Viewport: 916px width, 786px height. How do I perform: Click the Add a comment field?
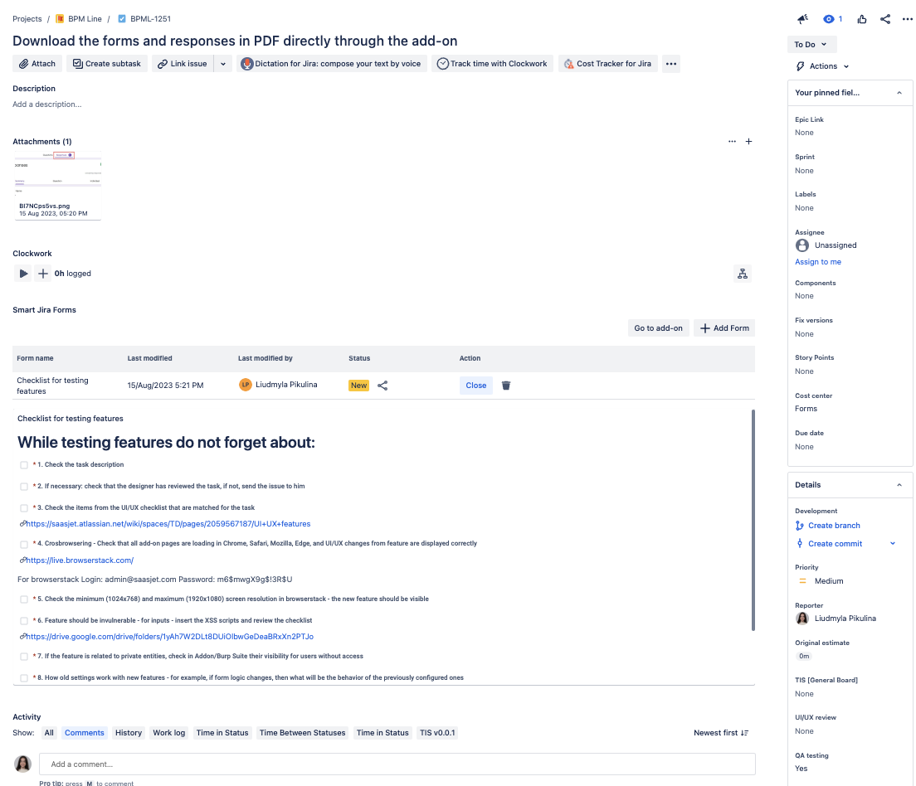click(397, 764)
